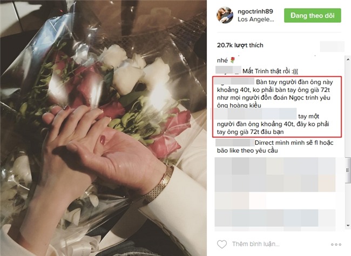
Task: Open the three-dot more options menu
Action: (x=336, y=244)
